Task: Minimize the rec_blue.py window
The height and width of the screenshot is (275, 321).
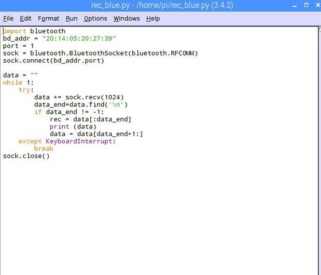Action: point(295,5)
